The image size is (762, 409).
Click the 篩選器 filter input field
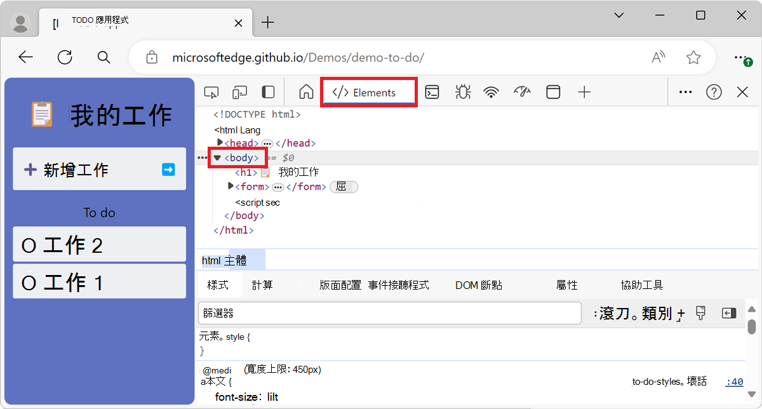click(390, 313)
